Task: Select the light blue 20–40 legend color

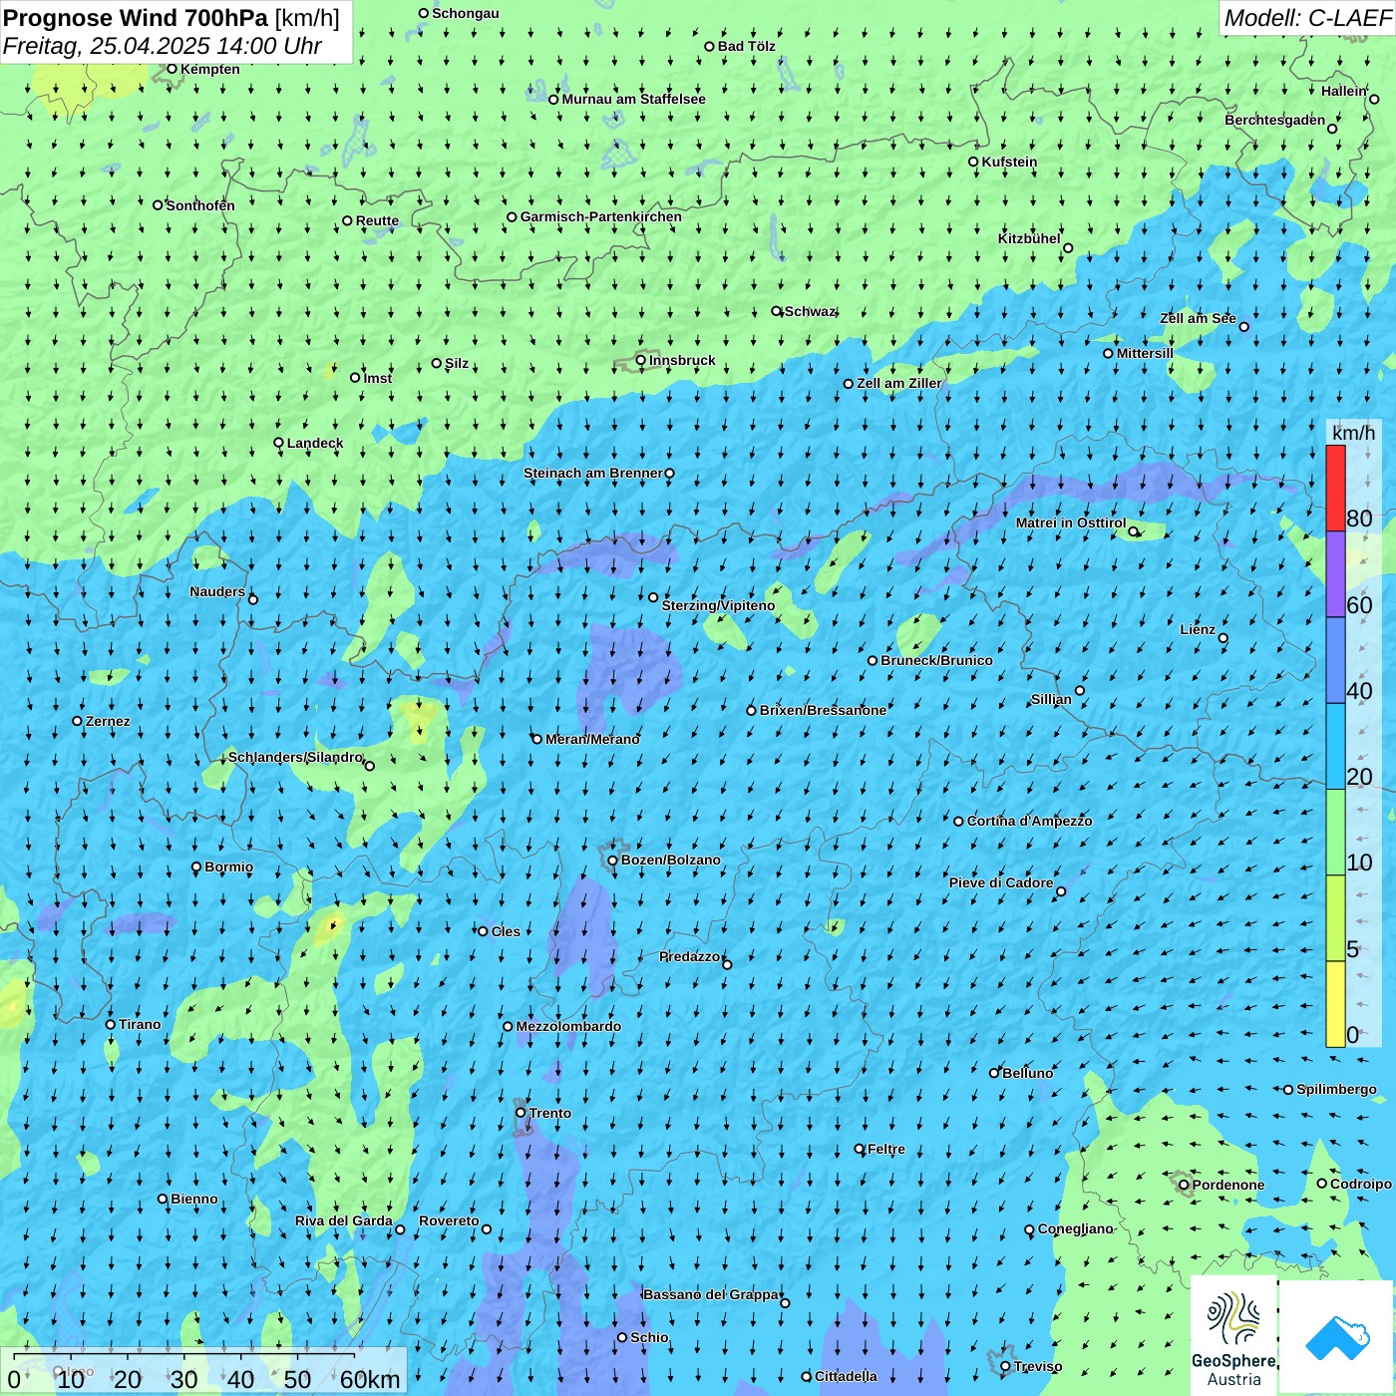Action: pos(1335,747)
